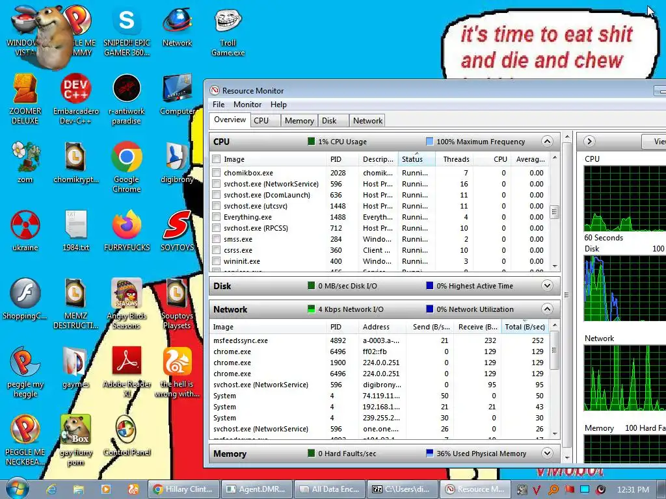
Task: Click the Network list scrollbar thumb
Action: (554, 350)
